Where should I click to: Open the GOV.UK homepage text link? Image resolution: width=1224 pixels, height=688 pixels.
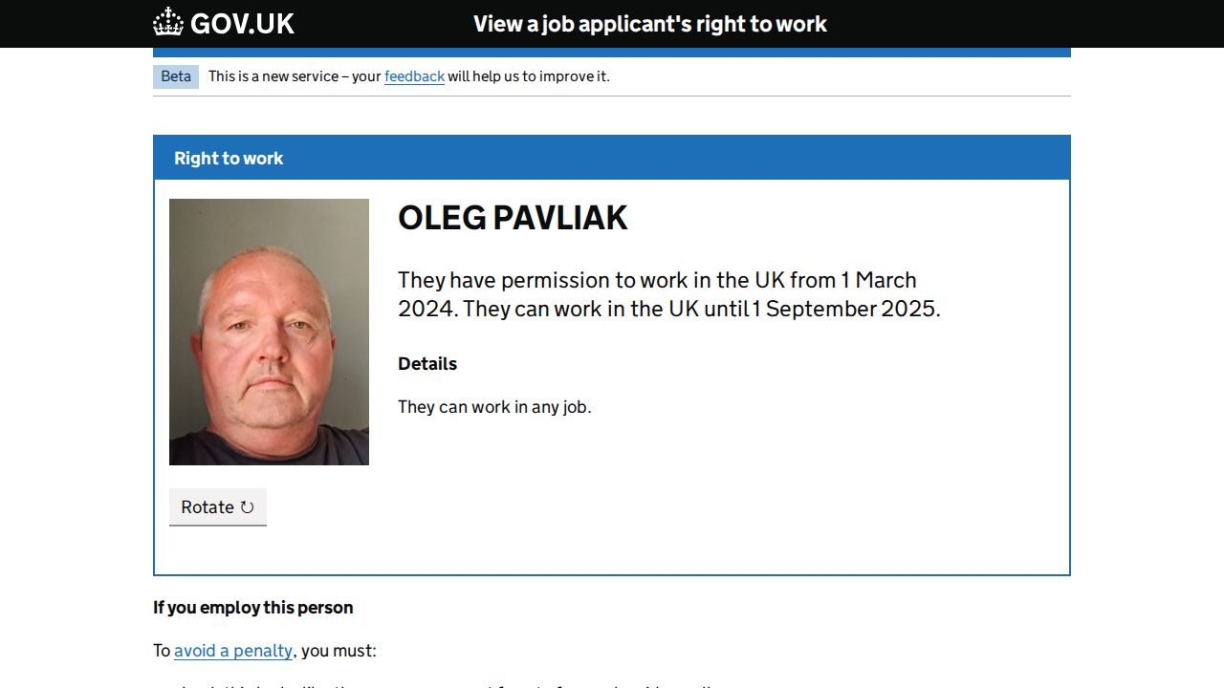pos(242,23)
